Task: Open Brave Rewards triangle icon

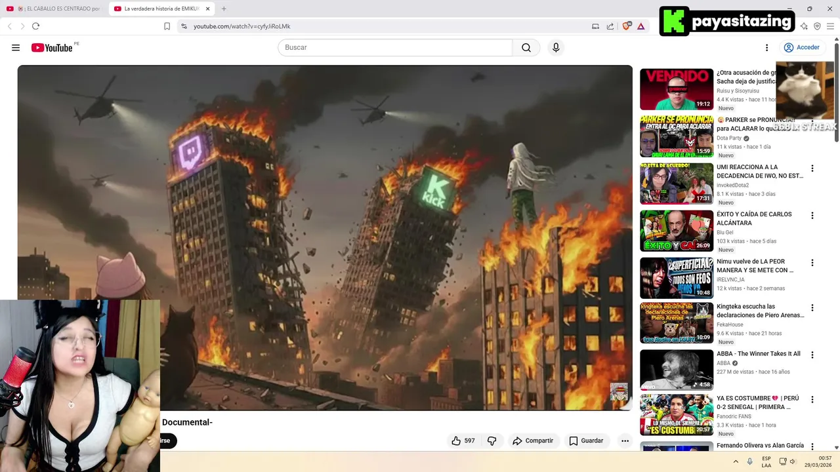Action: [x=640, y=26]
